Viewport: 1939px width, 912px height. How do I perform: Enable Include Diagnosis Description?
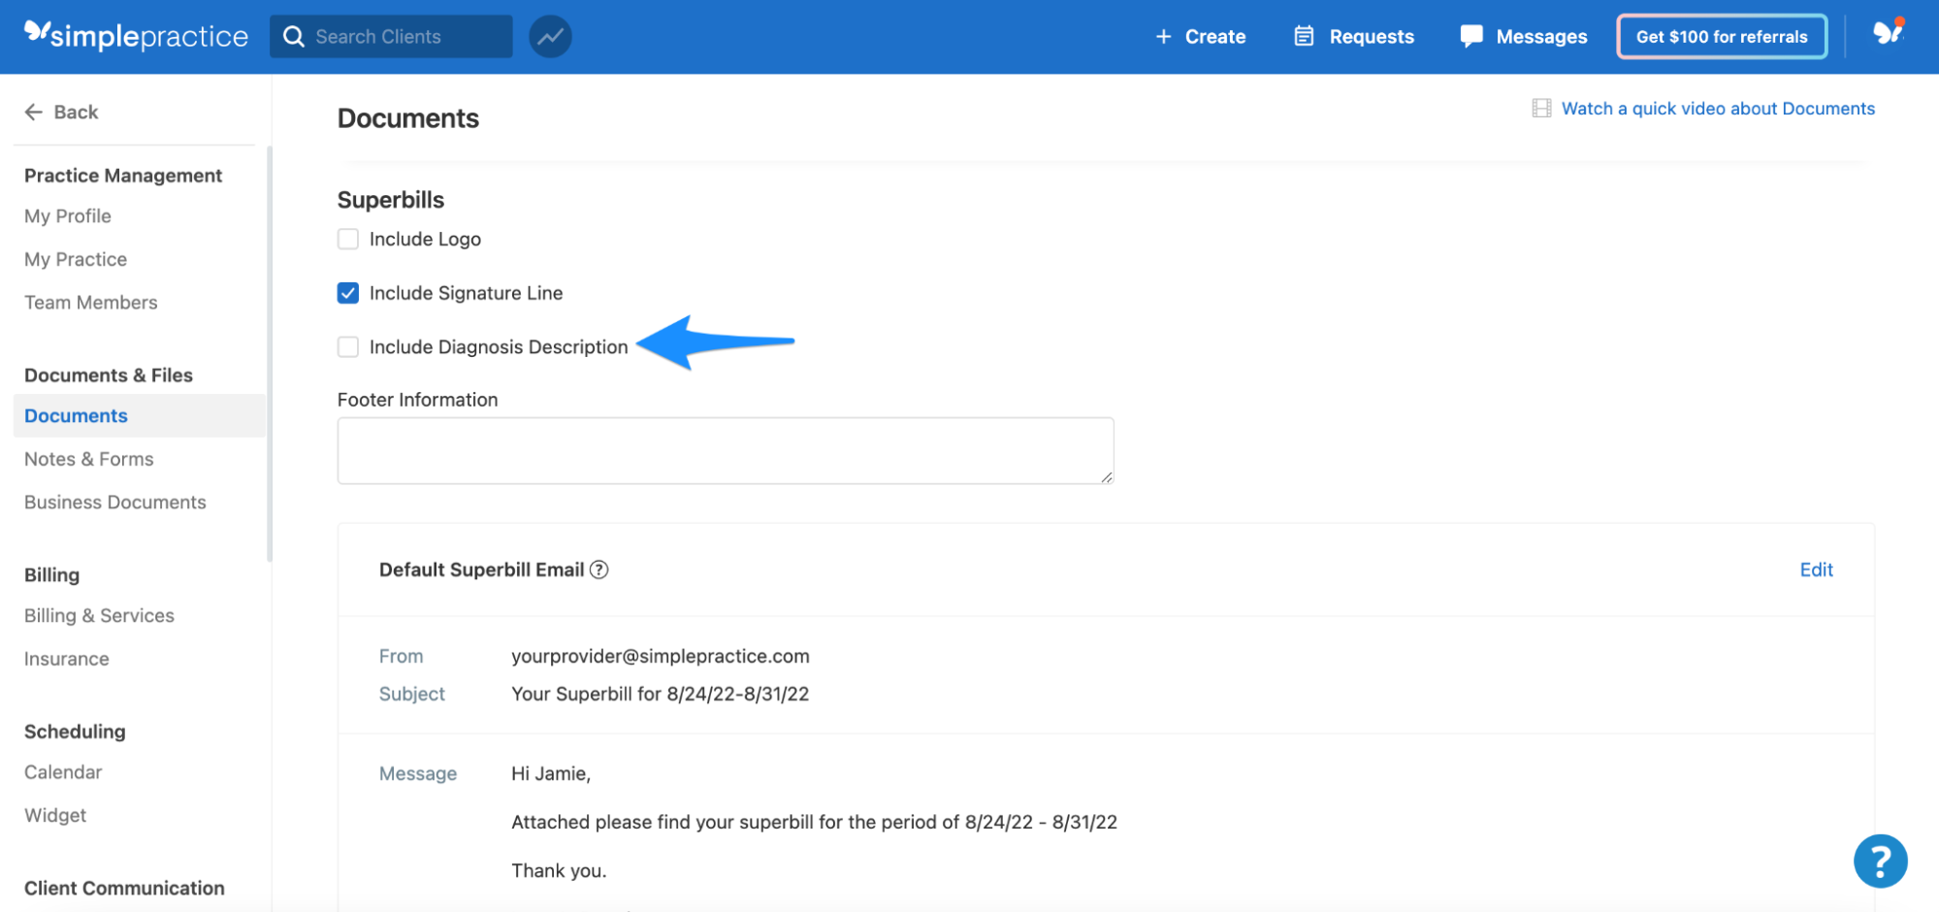click(347, 346)
